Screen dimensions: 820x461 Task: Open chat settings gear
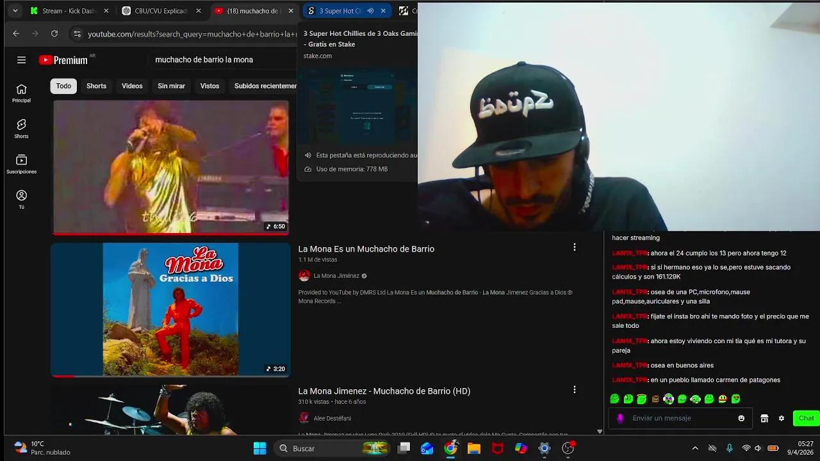(781, 418)
